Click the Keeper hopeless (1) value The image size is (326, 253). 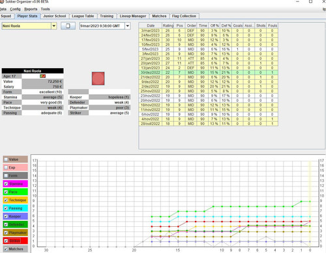click(x=110, y=97)
